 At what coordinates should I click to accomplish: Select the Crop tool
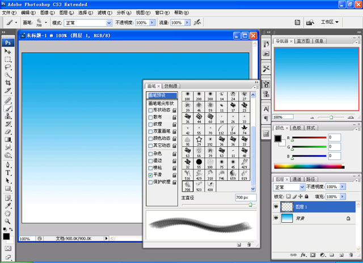[x=8, y=83]
